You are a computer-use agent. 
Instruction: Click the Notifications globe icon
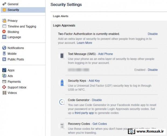click(4, 48)
